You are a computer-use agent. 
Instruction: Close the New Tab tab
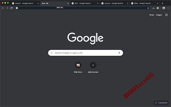pos(68,3)
